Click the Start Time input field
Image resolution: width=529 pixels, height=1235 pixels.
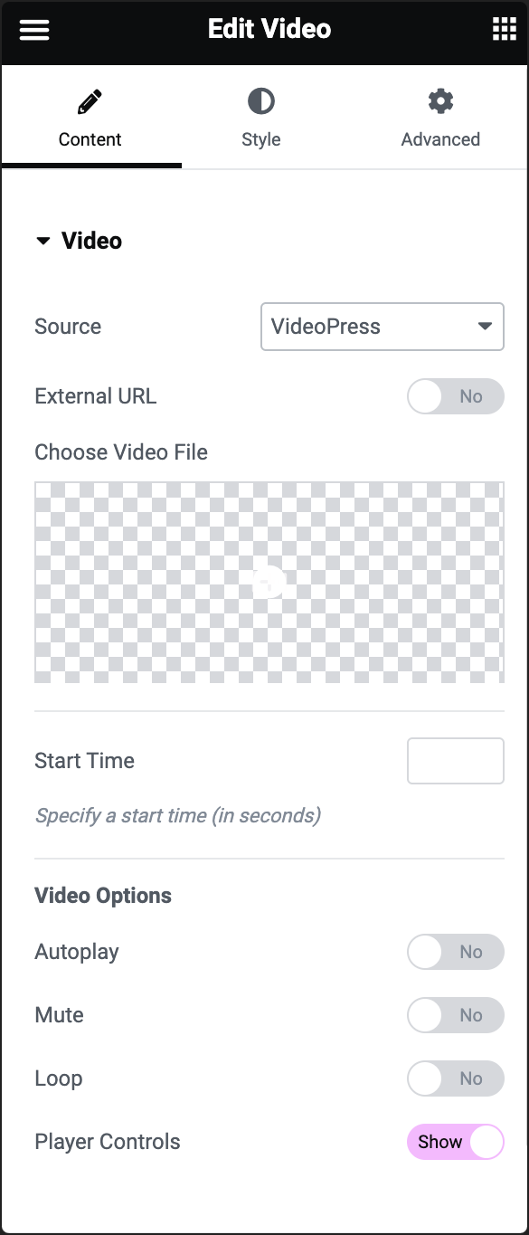(x=456, y=761)
